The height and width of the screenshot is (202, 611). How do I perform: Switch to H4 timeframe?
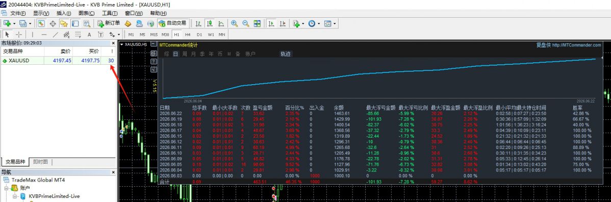coord(188,35)
